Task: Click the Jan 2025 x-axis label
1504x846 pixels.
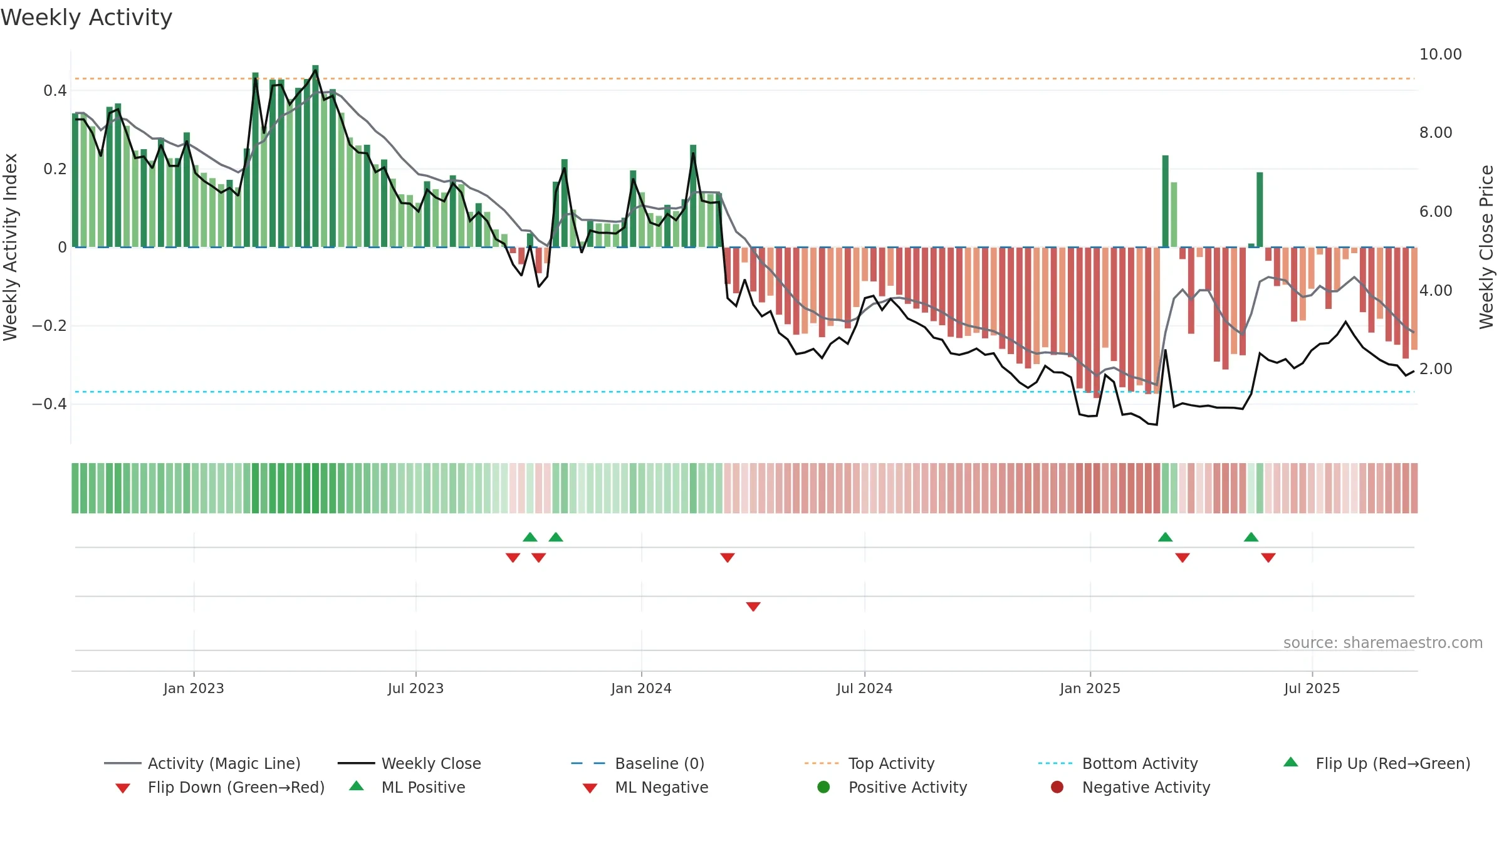Action: (1090, 688)
